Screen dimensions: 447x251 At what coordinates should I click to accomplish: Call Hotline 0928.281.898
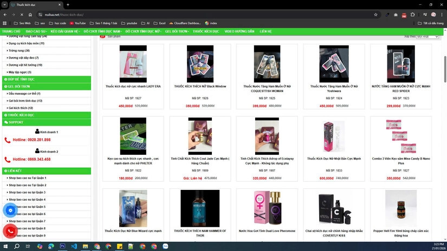(x=31, y=140)
